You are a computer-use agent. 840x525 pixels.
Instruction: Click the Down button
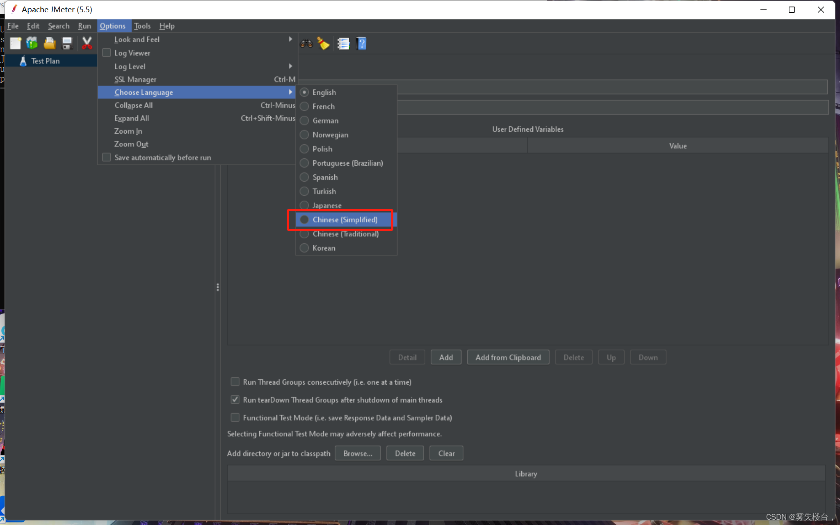[648, 357]
